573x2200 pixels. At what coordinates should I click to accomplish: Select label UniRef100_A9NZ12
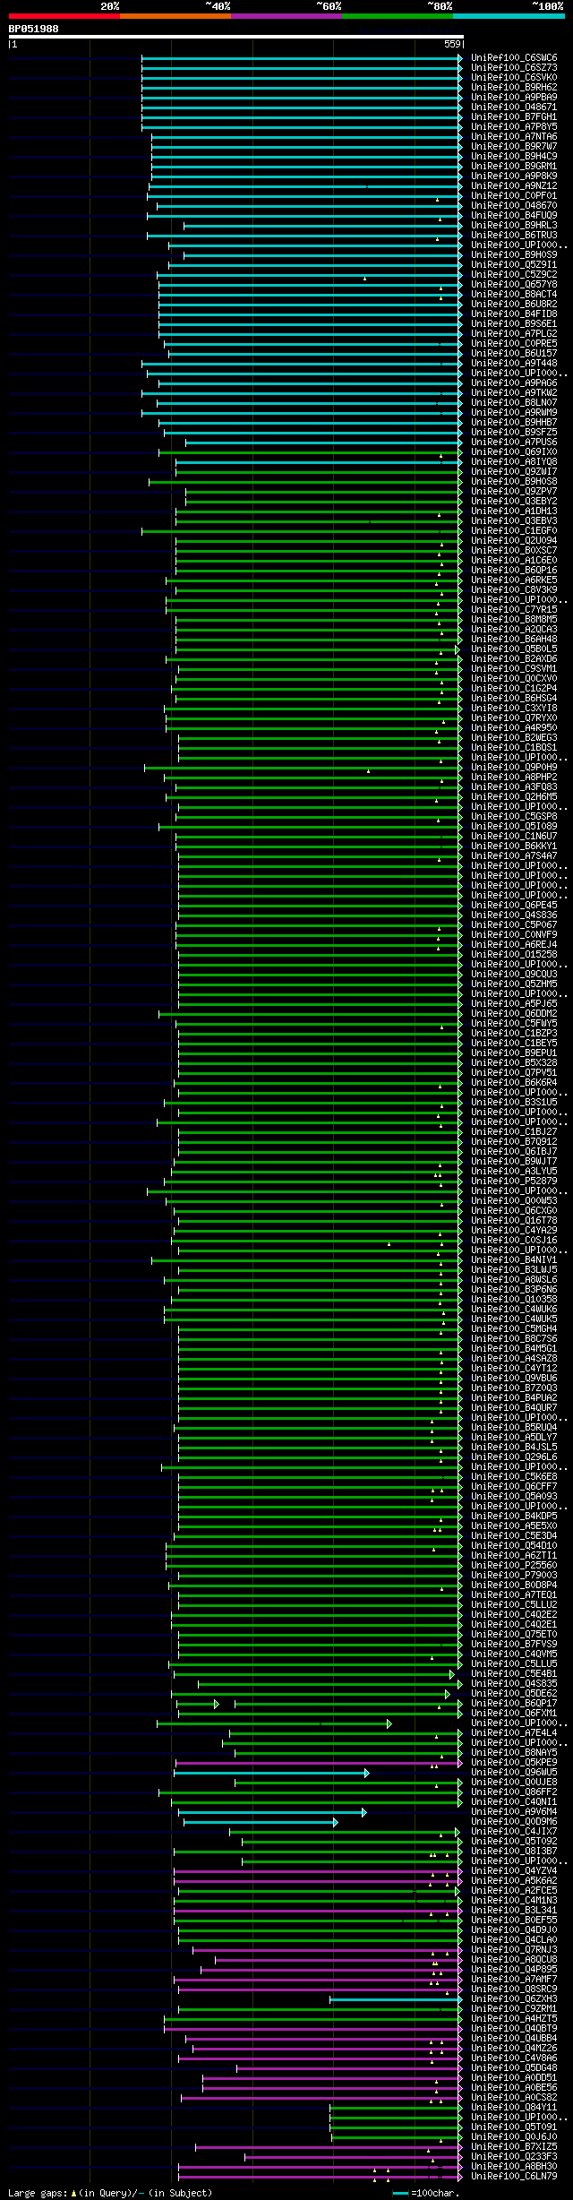click(x=514, y=186)
